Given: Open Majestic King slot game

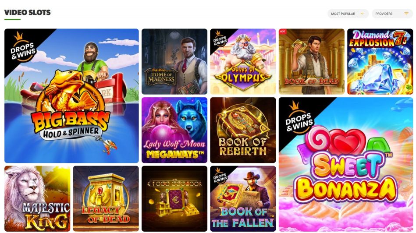Looking at the screenshot, I should tap(37, 198).
